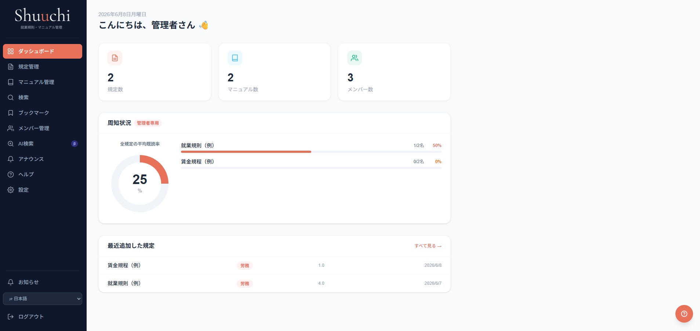700x331 pixels.
Task: Open 規定管理 in the sidebar
Action: 43,67
